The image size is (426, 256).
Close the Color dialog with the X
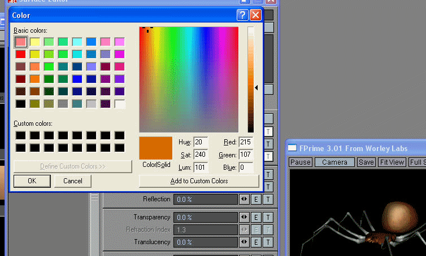tap(255, 15)
